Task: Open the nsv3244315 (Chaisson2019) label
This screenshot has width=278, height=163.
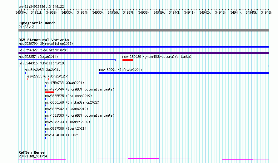Action: click(x=42, y=63)
